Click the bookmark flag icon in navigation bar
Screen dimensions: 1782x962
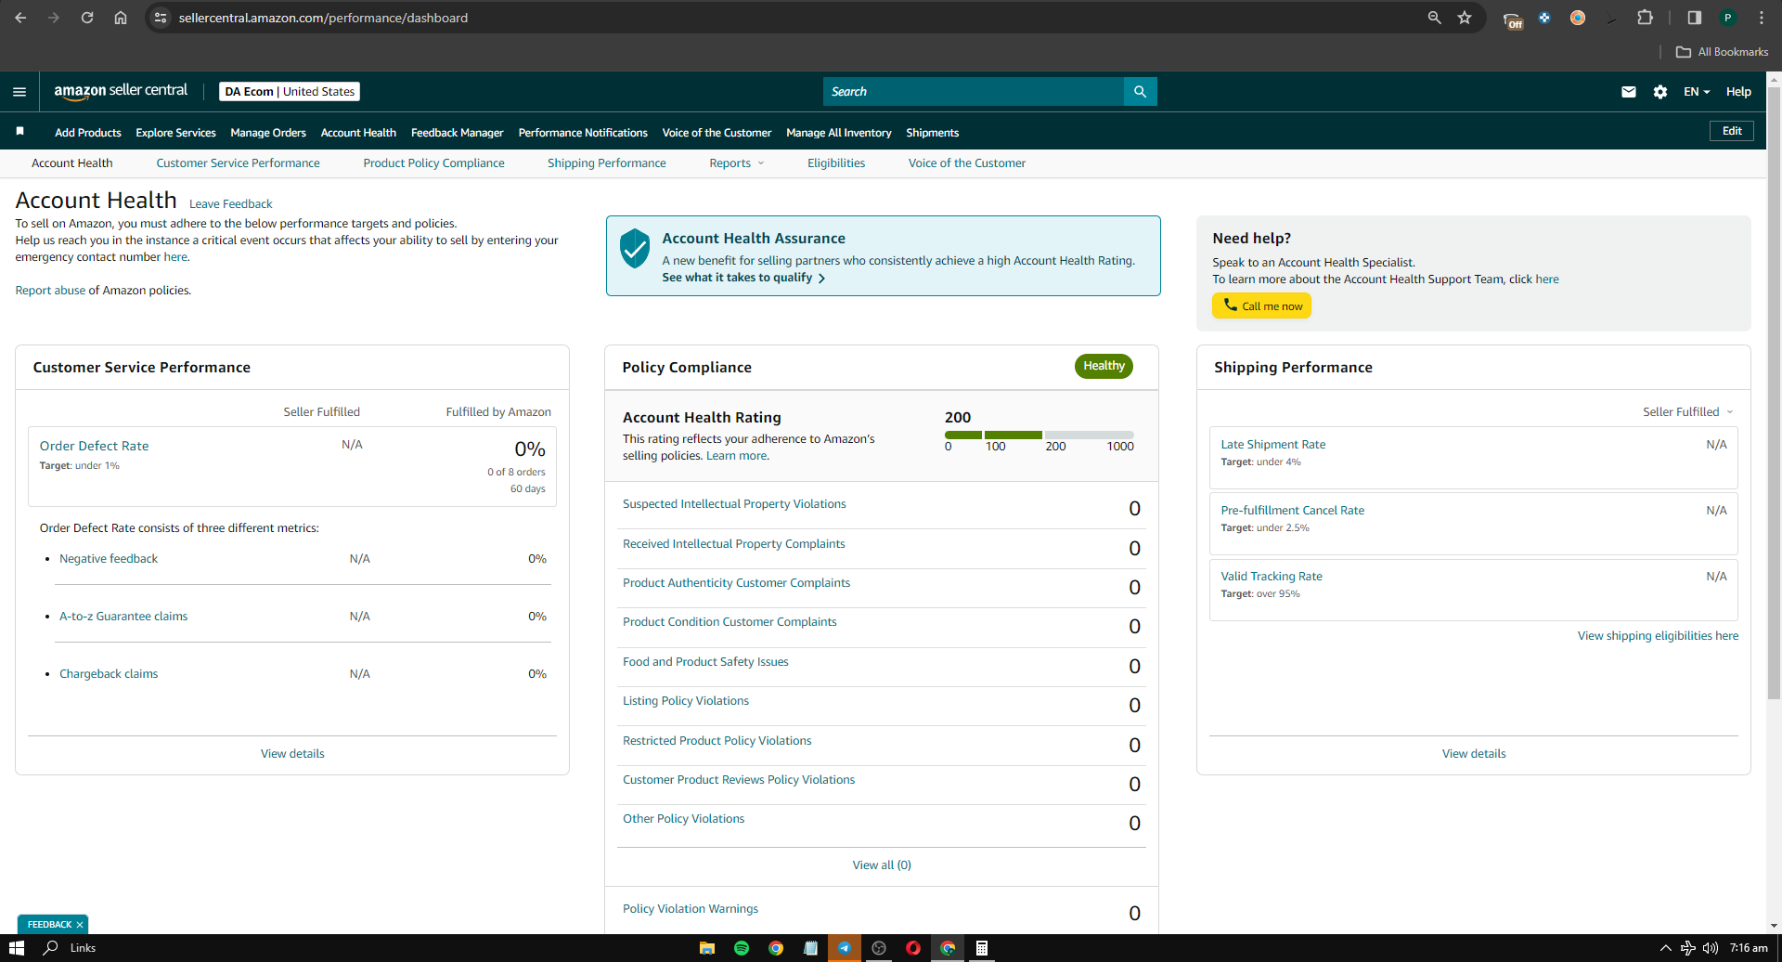pos(19,132)
